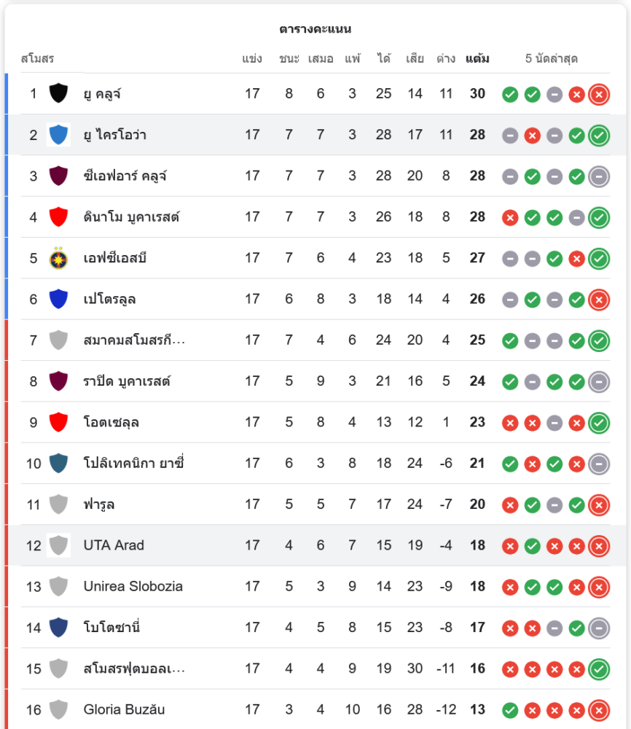Screen dimensions: 631x729
Task: Open the Unirea Slobozia team link
Action: pos(133,586)
